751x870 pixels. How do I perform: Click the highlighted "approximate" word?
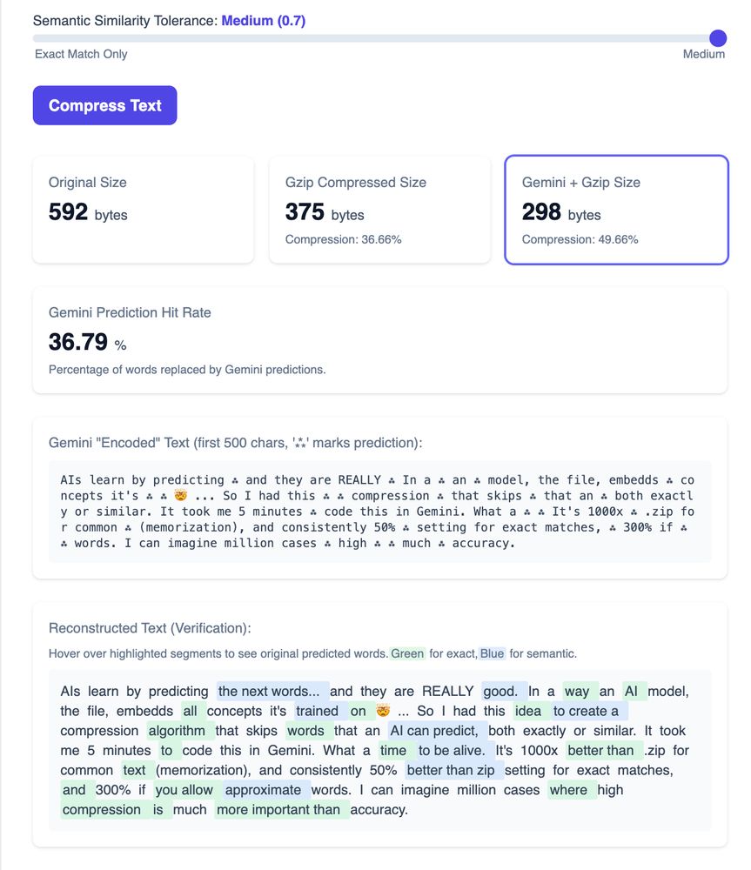tap(265, 790)
